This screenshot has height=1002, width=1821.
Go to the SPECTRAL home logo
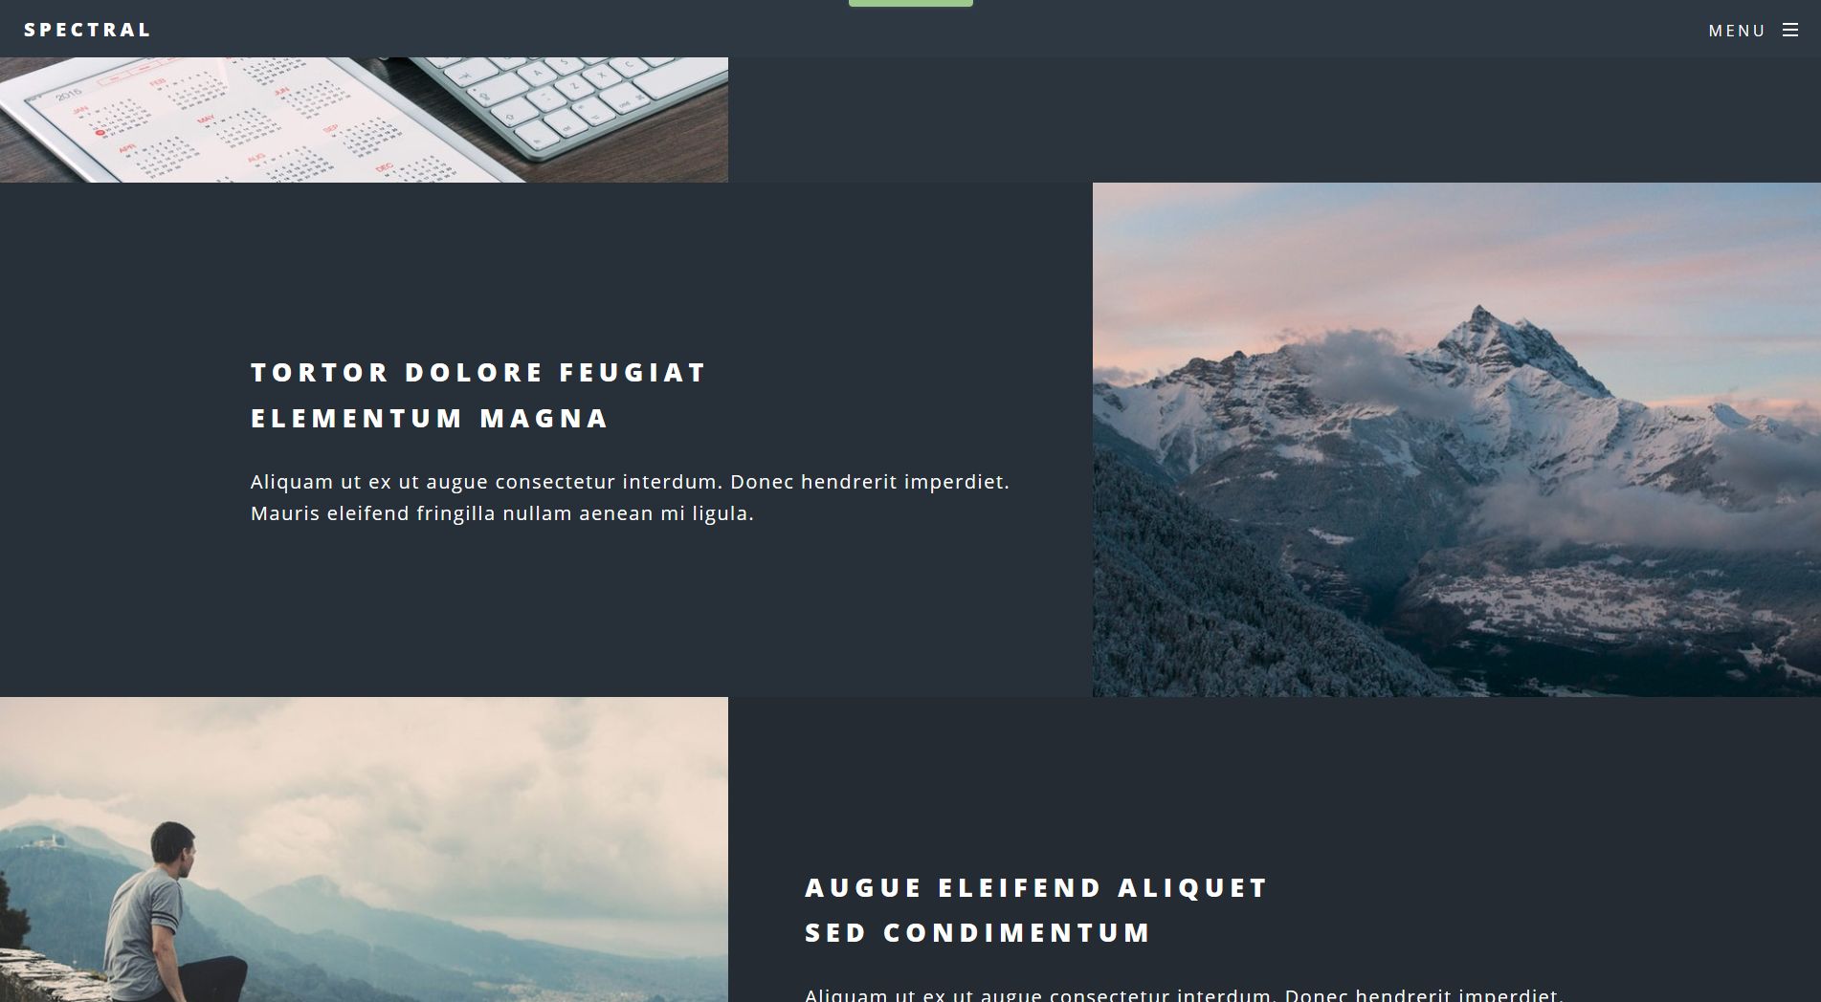pyautogui.click(x=87, y=30)
